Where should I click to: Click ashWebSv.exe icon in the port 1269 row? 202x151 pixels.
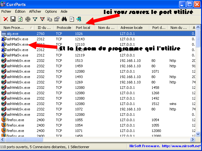(4, 82)
